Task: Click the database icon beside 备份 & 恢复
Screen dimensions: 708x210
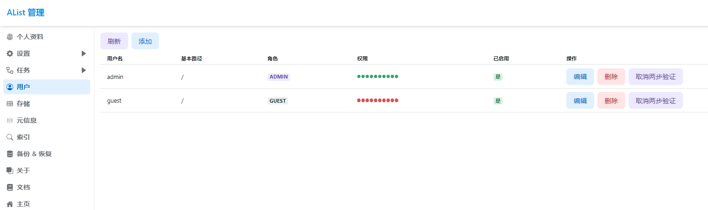Action: point(10,154)
